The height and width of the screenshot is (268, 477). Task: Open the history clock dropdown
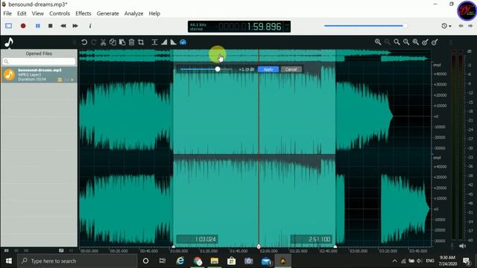pos(446,26)
